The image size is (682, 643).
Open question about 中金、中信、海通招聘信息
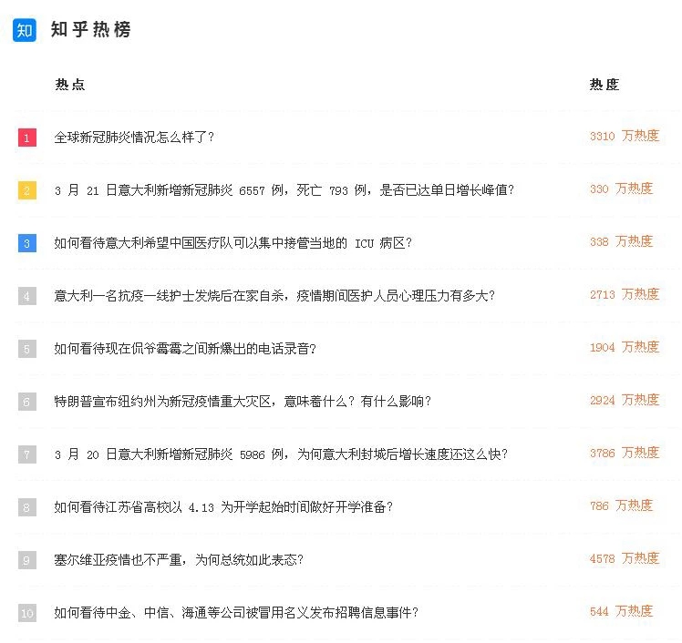tap(236, 613)
